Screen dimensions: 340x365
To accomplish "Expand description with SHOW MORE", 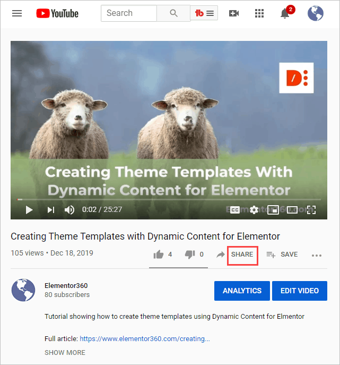I will 65,353.
